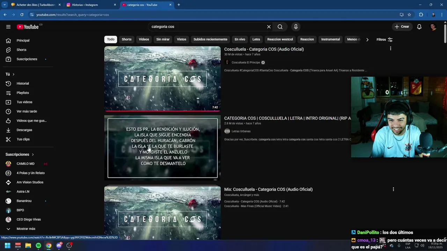
Task: Open the browser extensions puzzle icon
Action: [x=421, y=15]
